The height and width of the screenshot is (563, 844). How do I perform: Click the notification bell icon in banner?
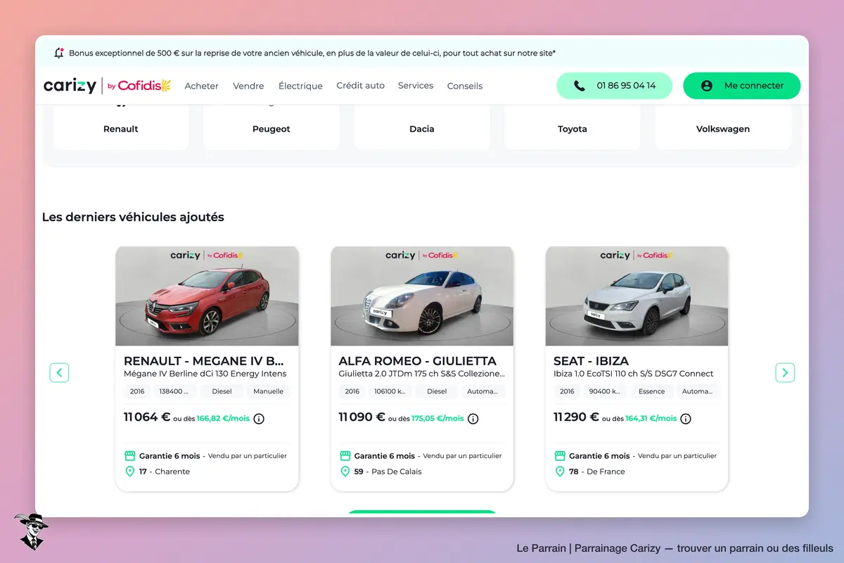pyautogui.click(x=59, y=53)
